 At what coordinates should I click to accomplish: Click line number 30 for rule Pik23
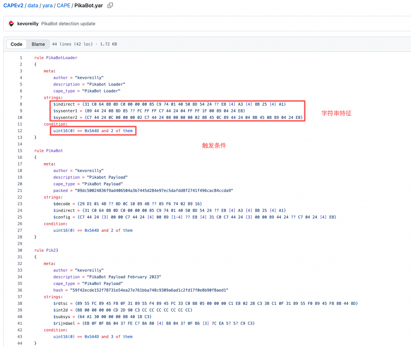(20, 250)
